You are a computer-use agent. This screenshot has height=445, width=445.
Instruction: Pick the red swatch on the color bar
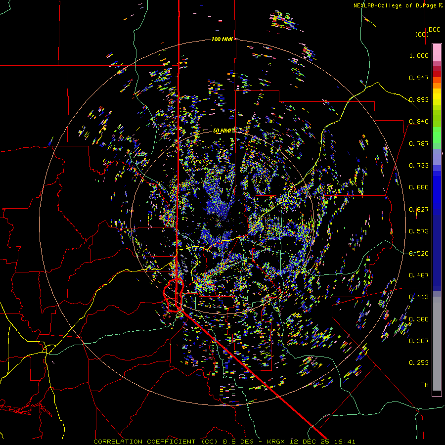[437, 74]
